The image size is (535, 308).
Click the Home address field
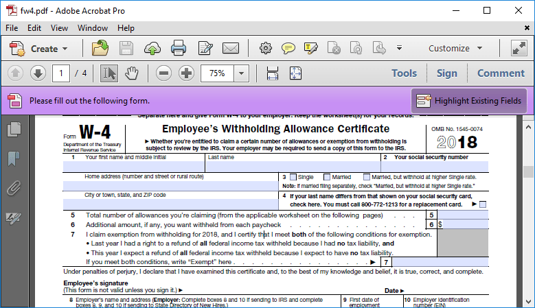click(x=170, y=186)
